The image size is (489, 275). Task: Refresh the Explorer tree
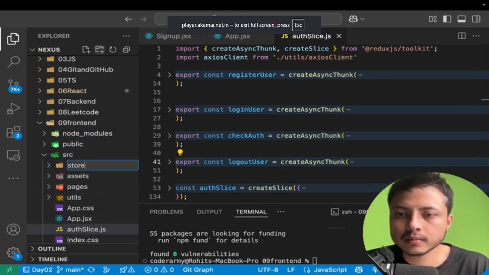(x=113, y=49)
